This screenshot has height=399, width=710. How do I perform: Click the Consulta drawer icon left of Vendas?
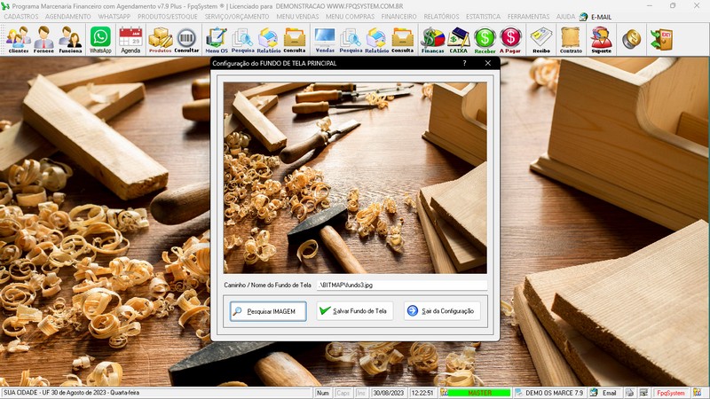tap(295, 39)
